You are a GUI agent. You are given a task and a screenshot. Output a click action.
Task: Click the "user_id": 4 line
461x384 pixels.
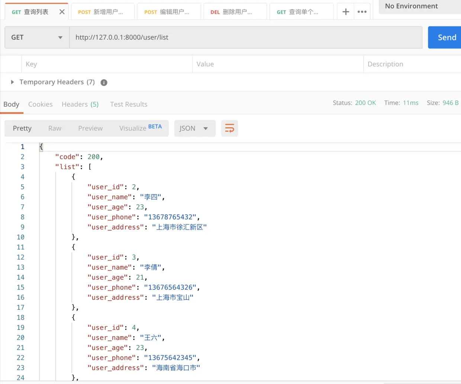[x=113, y=328]
